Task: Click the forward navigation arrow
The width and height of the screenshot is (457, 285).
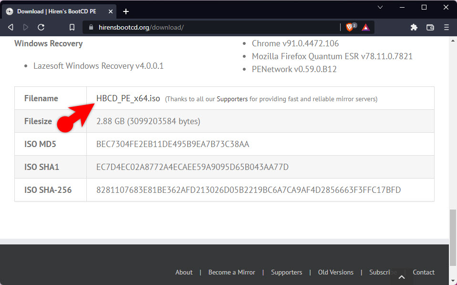Action: point(26,27)
